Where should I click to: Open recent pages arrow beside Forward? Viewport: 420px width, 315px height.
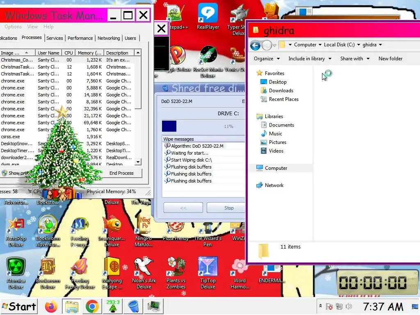274,45
